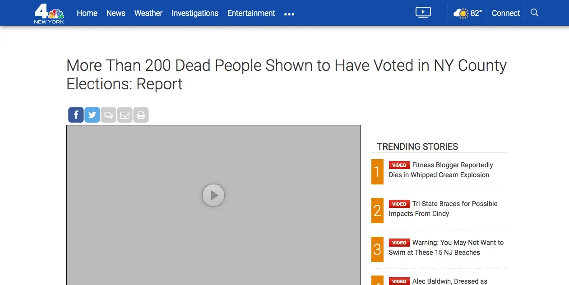Click the NBC 4 New York logo
The image size is (569, 285).
click(49, 13)
